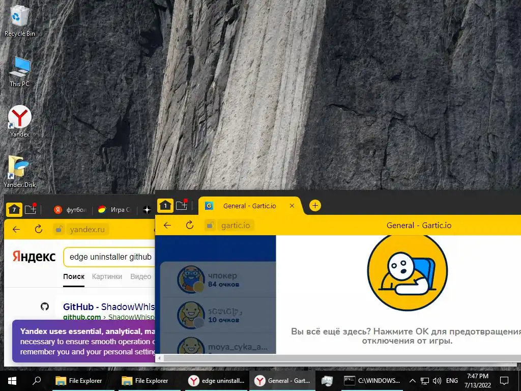Open the volume tray icon
The height and width of the screenshot is (391, 521).
[437, 381]
